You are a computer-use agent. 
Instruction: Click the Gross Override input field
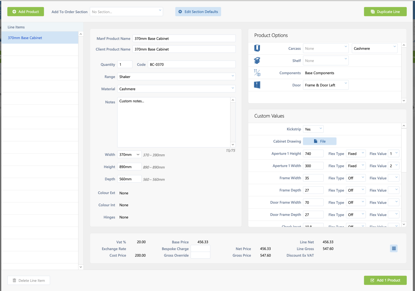click(x=200, y=255)
